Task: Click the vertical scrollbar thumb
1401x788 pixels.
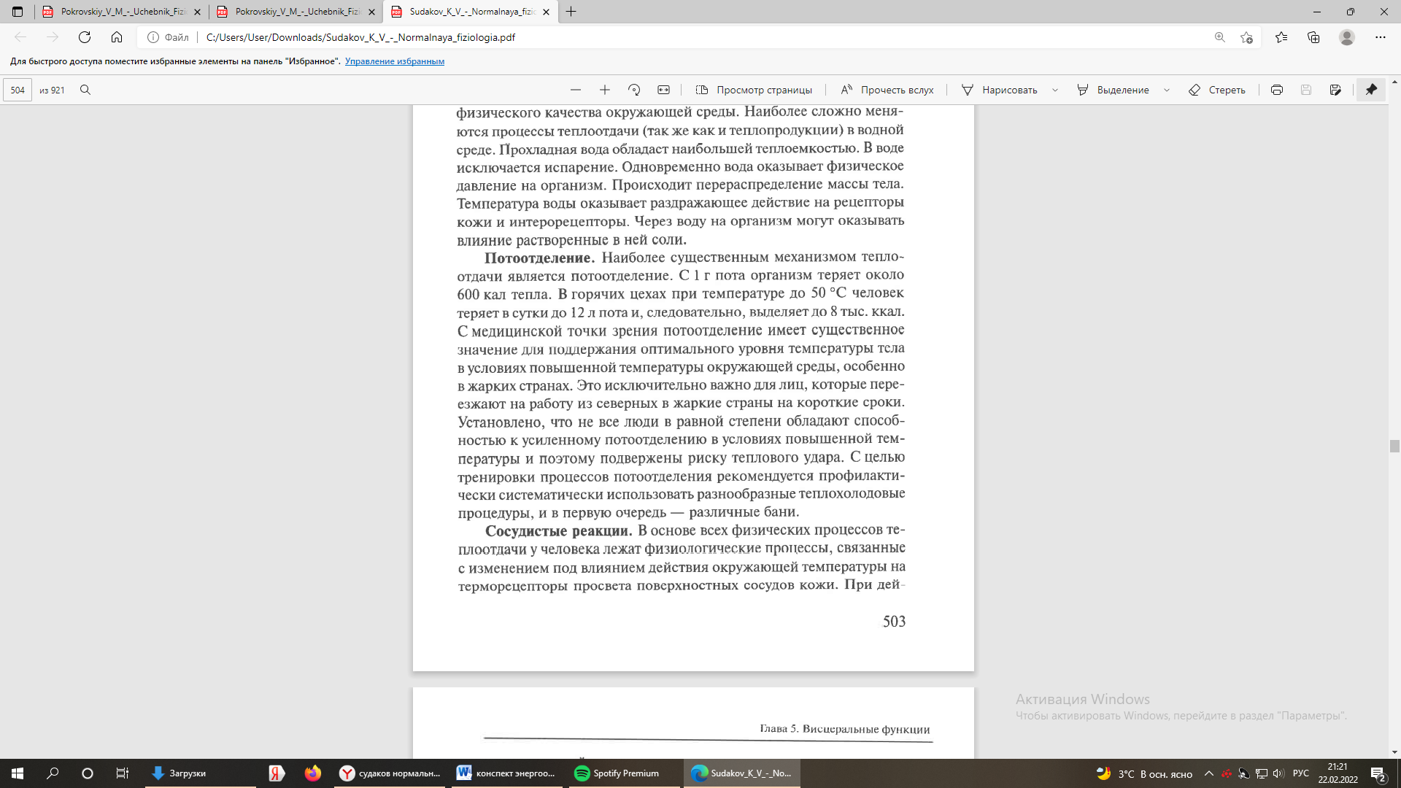Action: 1394,447
